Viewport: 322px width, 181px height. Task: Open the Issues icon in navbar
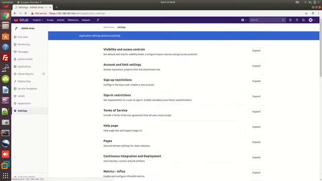point(290,20)
